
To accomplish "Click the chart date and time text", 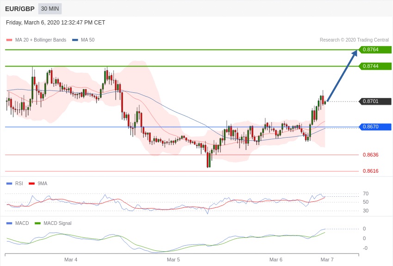I will (x=55, y=23).
